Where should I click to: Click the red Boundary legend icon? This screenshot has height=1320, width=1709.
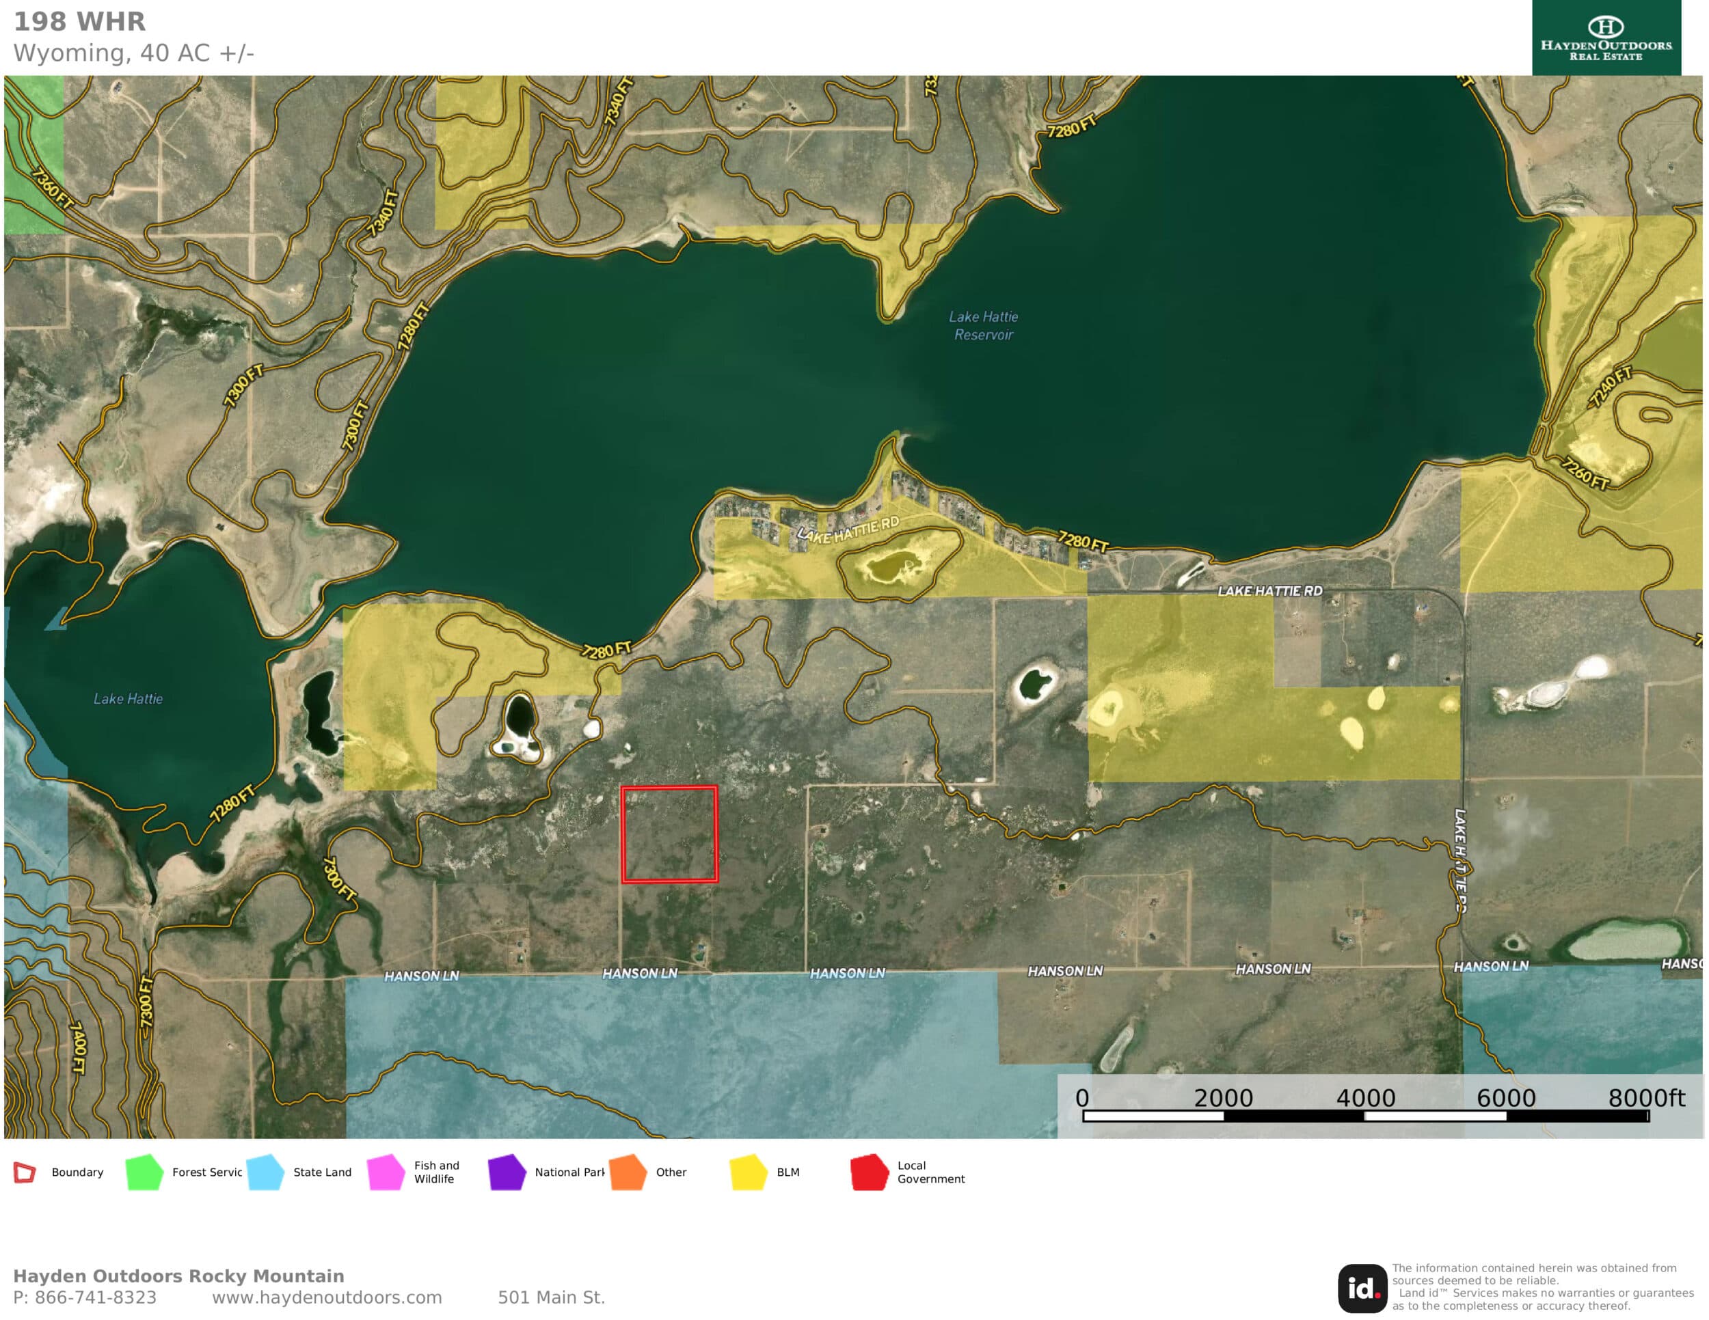[x=25, y=1172]
